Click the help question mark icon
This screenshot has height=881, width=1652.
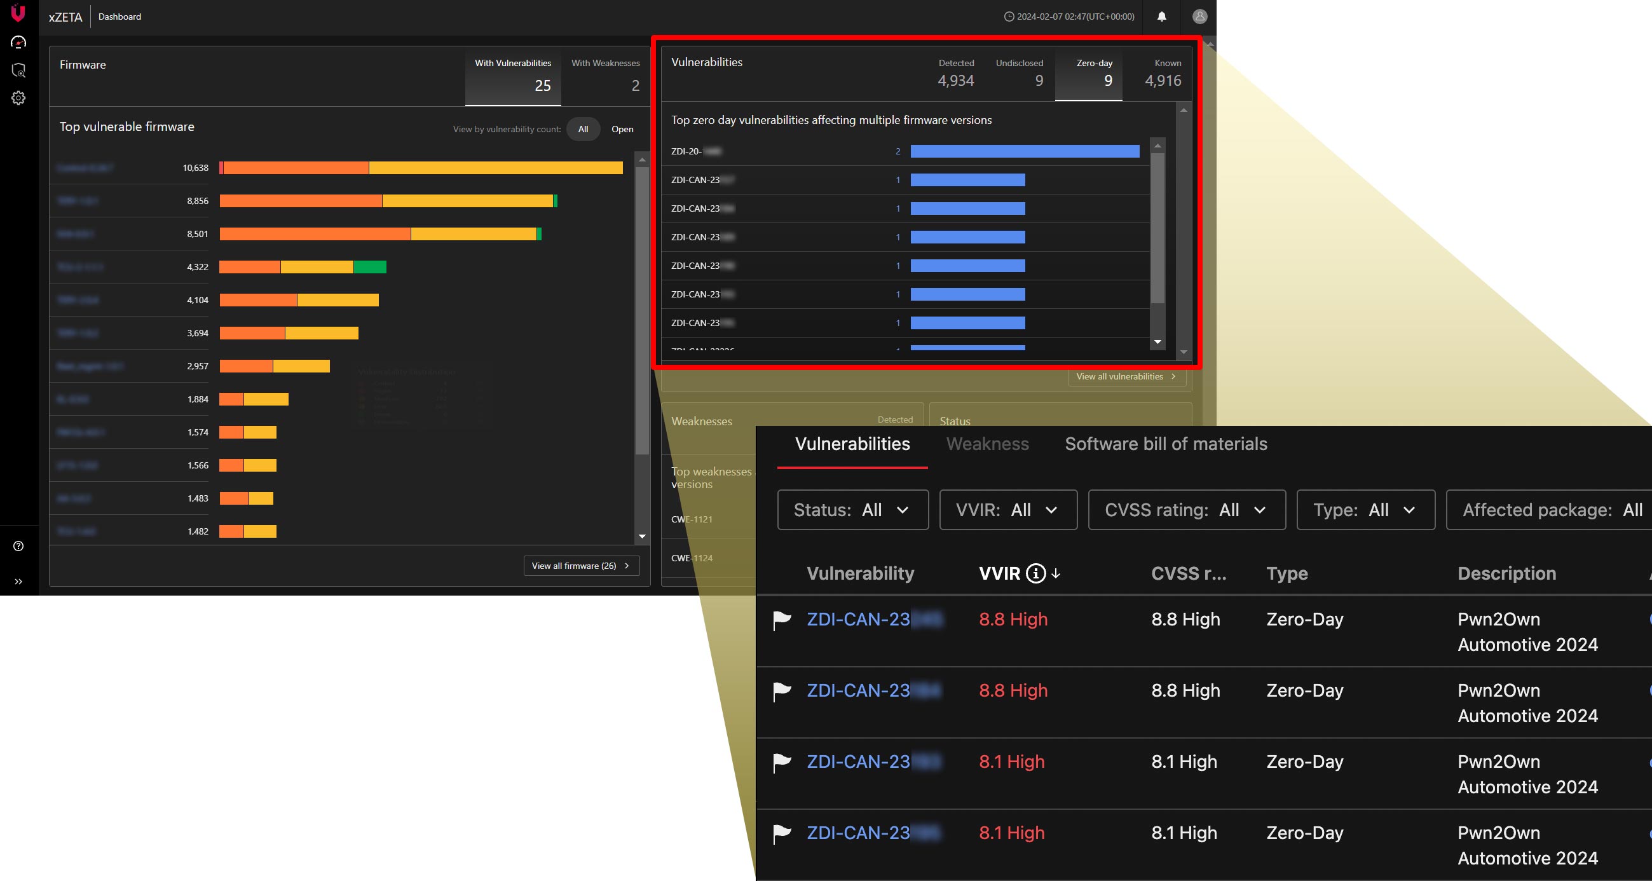pos(18,546)
